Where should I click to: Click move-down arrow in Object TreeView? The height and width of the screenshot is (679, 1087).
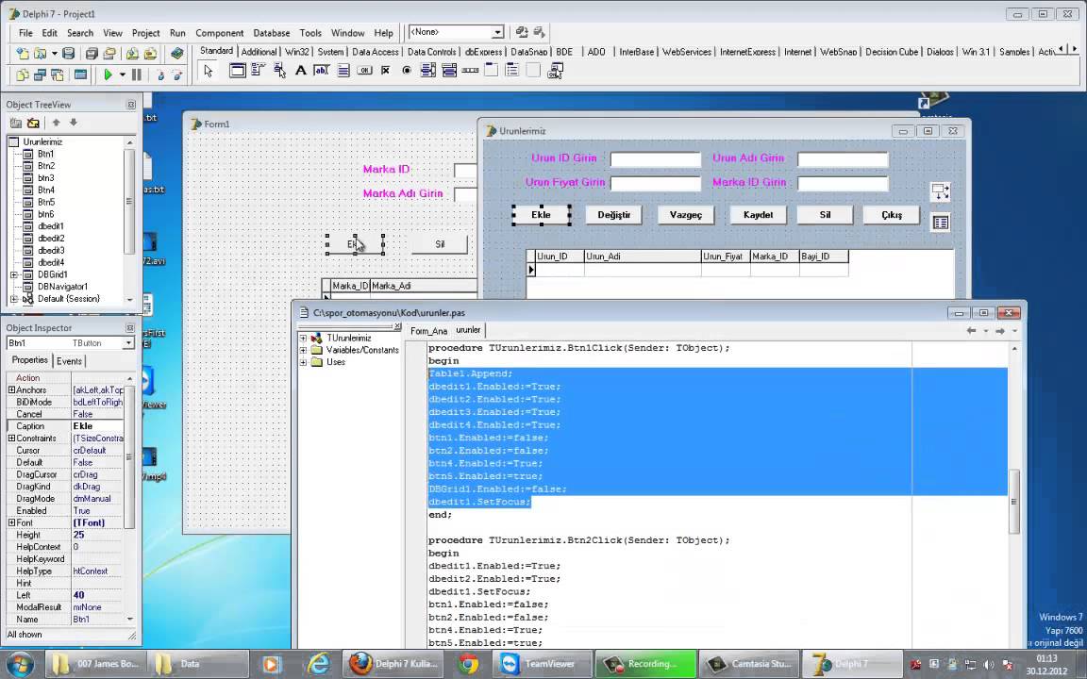73,123
